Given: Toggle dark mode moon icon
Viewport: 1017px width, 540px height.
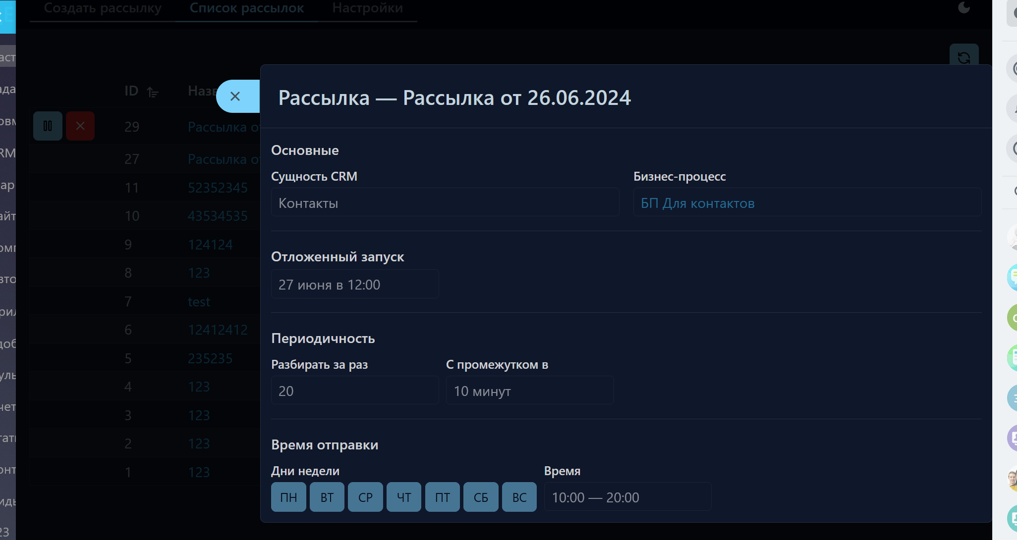Looking at the screenshot, I should (964, 8).
